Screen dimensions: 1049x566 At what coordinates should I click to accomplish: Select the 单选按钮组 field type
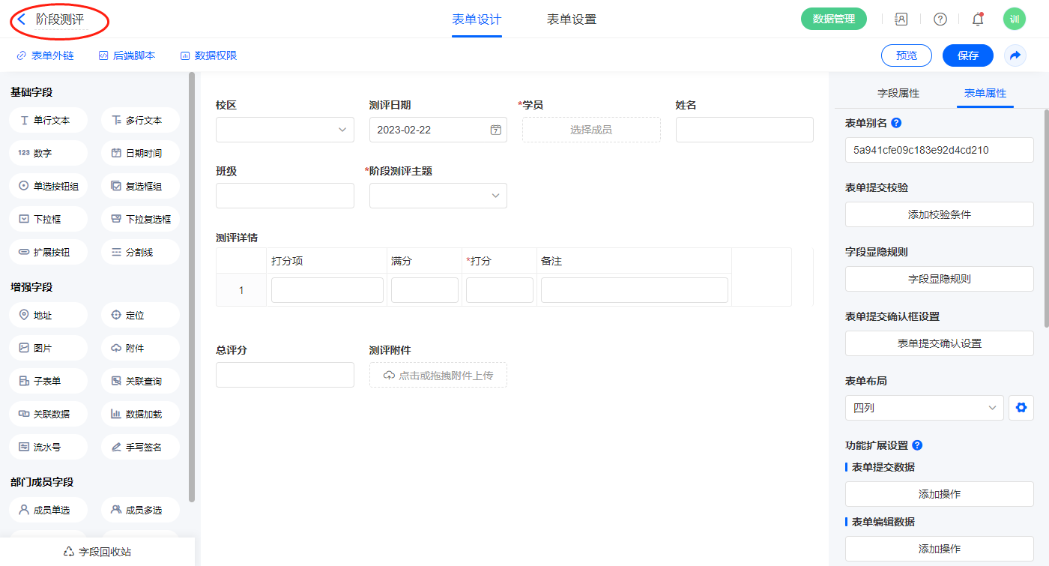pos(49,186)
